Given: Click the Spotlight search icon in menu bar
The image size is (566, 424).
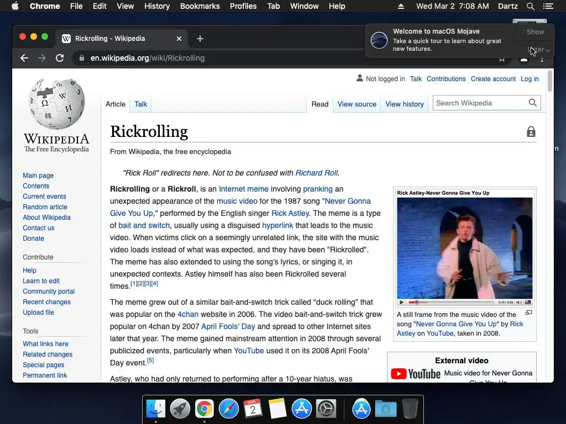Looking at the screenshot, I should pyautogui.click(x=530, y=6).
